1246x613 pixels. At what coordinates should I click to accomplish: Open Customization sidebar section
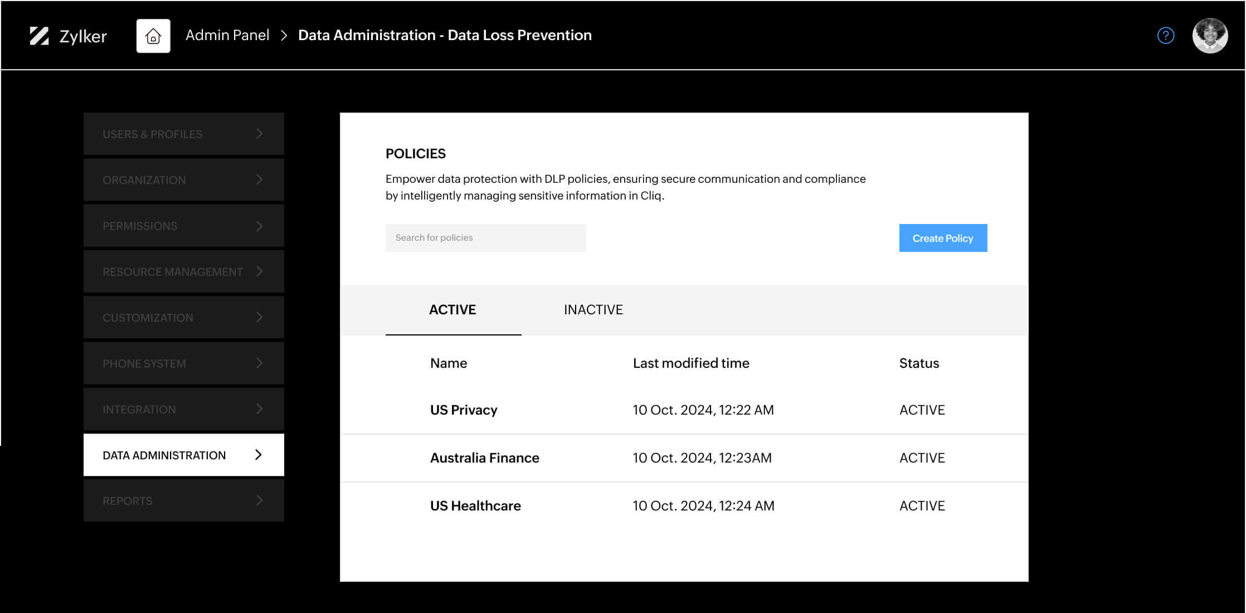pos(184,317)
